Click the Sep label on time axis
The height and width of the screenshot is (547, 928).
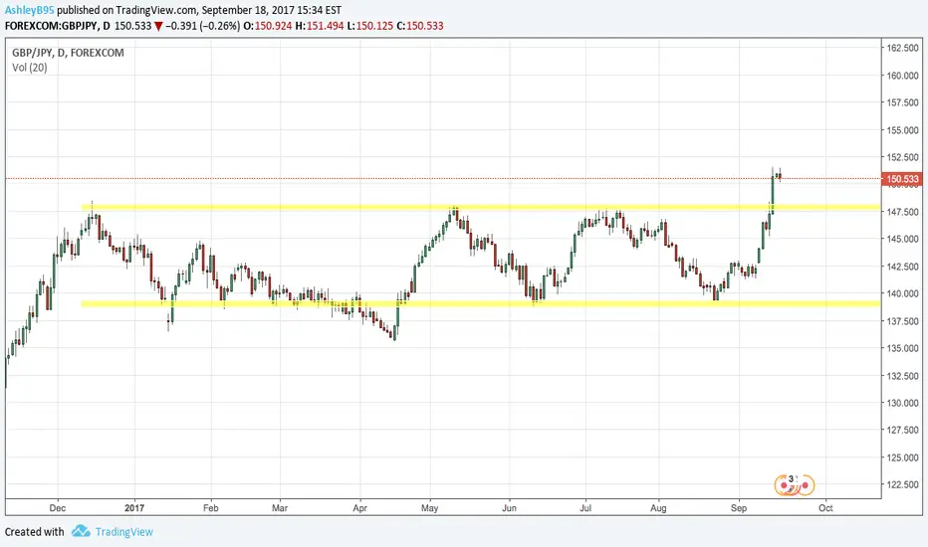739,508
